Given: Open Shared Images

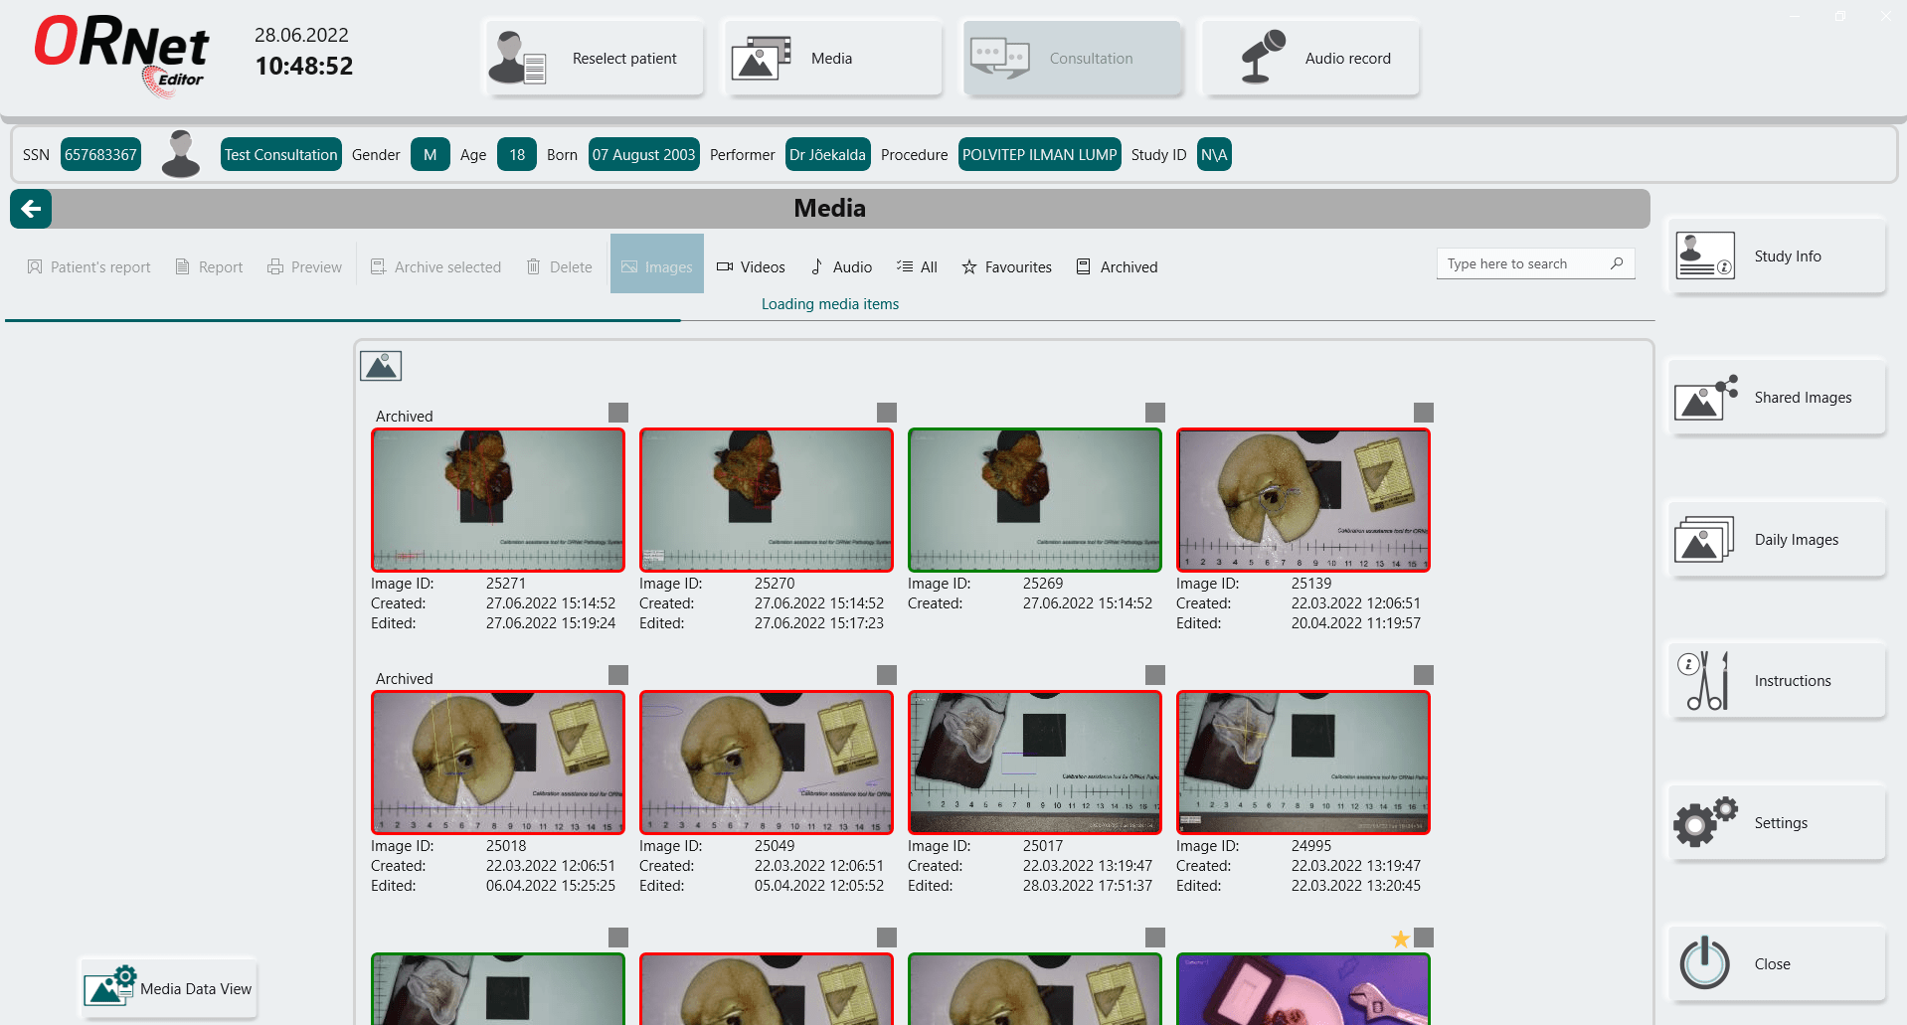Looking at the screenshot, I should click(x=1776, y=398).
